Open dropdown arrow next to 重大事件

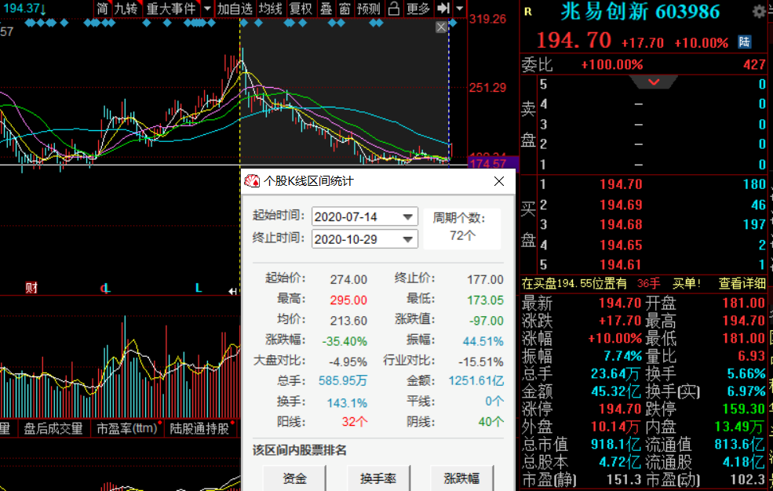(x=207, y=9)
